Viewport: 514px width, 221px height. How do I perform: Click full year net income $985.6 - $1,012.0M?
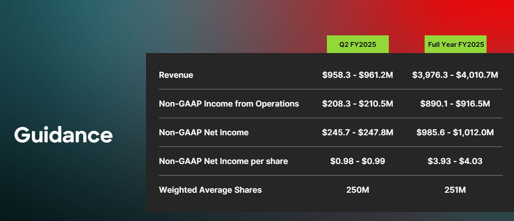[x=455, y=133]
